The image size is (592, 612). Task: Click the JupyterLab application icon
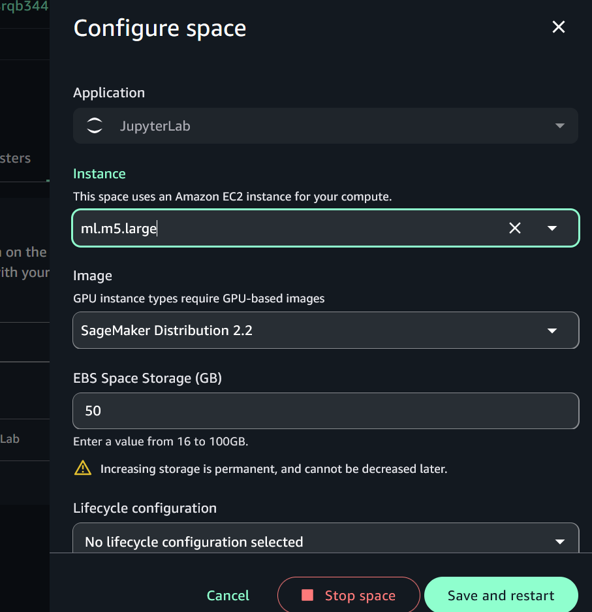click(94, 125)
